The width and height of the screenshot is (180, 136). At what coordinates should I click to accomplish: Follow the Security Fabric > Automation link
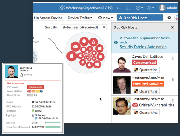click(x=143, y=47)
